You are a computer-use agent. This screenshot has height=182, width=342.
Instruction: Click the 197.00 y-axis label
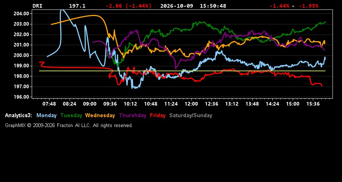pos(21,87)
